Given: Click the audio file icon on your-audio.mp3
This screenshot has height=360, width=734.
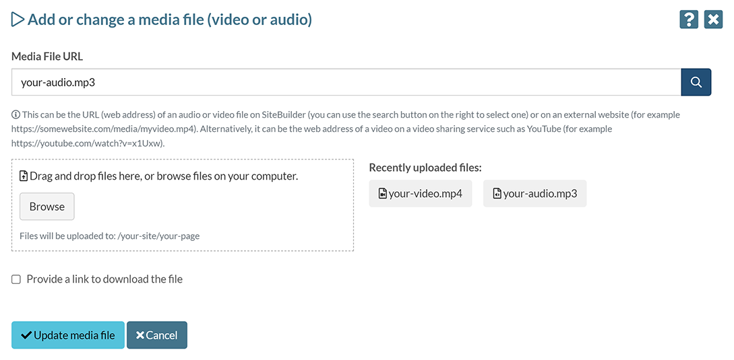Looking at the screenshot, I should (497, 194).
